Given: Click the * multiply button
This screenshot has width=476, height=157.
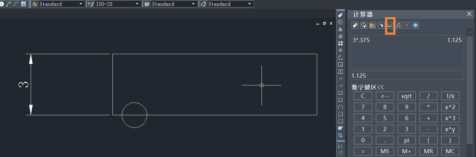Looking at the screenshot, I should [428, 107].
